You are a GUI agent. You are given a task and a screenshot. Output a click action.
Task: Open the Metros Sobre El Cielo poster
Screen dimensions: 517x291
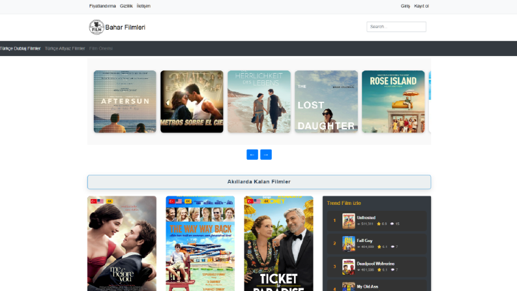(x=192, y=102)
